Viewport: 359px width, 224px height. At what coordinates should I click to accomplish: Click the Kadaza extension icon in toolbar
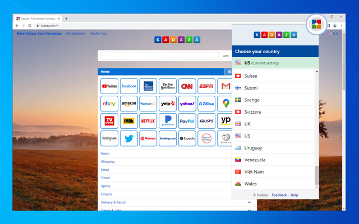point(316,24)
